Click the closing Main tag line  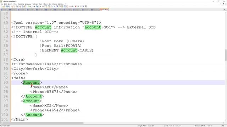20,119
